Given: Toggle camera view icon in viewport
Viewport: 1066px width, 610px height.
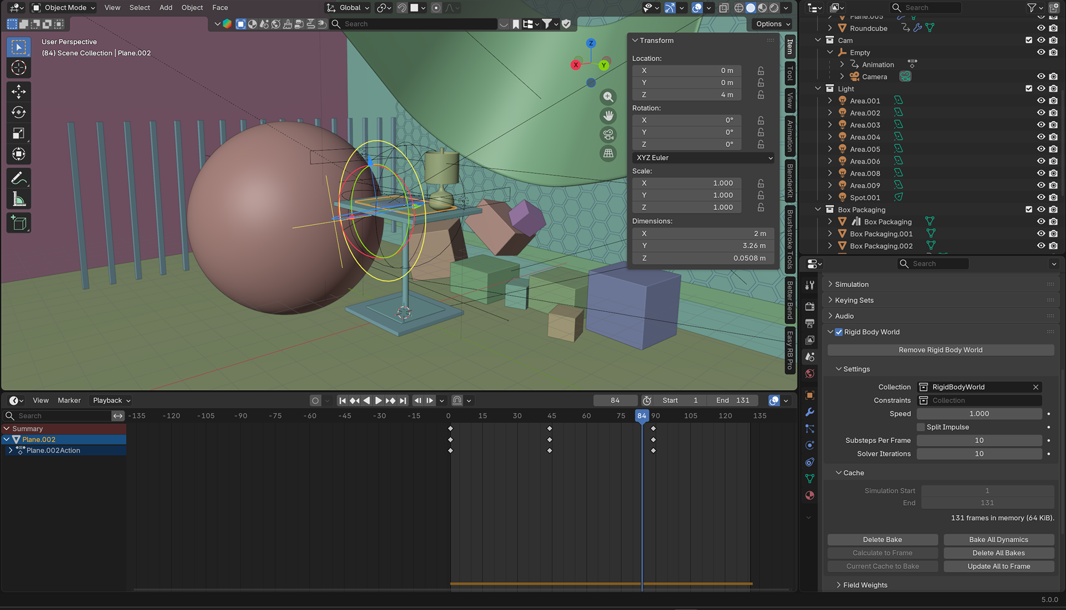Looking at the screenshot, I should tap(609, 134).
